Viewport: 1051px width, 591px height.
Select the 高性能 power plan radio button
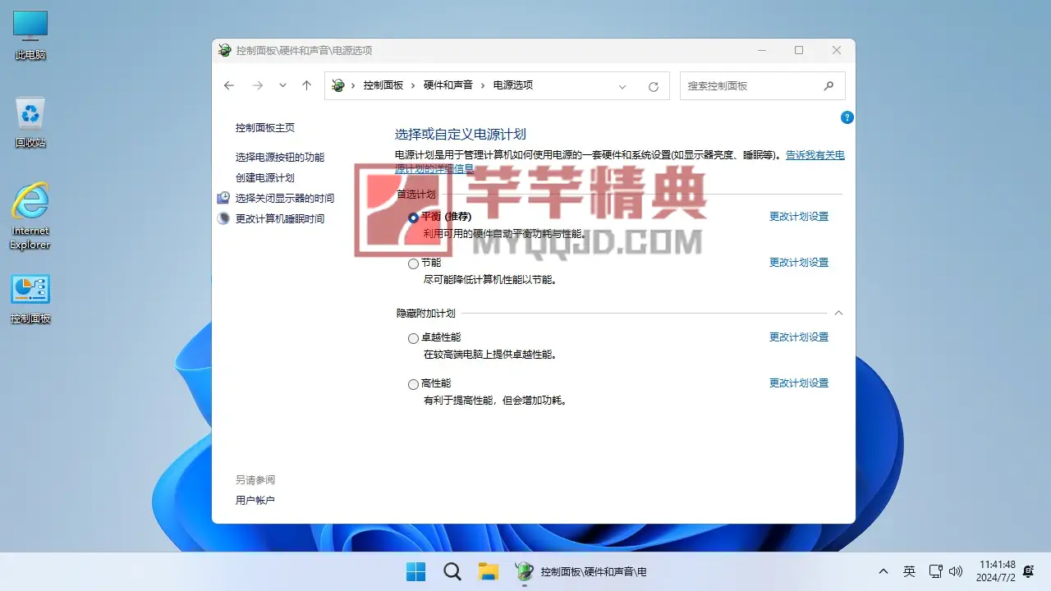click(413, 384)
